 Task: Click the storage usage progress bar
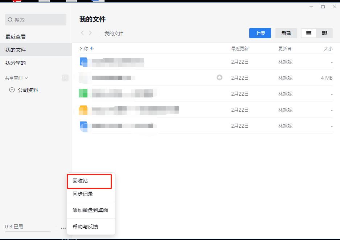point(27,231)
